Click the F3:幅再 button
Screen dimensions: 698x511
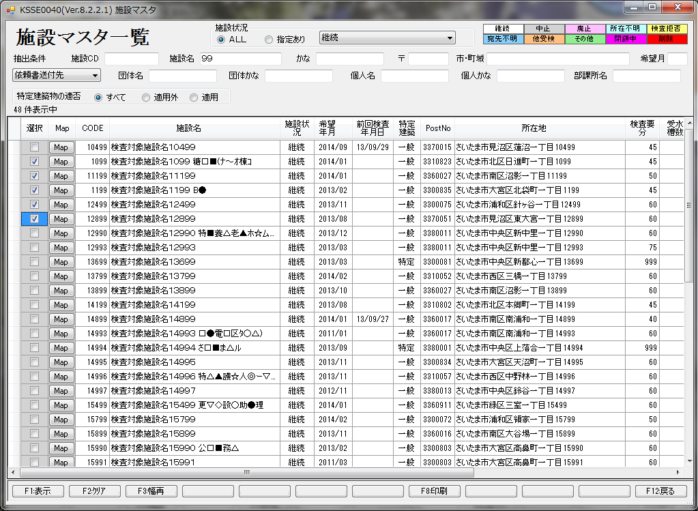point(151,491)
